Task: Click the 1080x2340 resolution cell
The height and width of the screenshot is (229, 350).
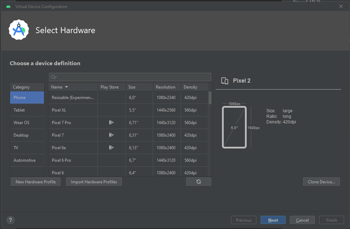Action: (x=166, y=98)
